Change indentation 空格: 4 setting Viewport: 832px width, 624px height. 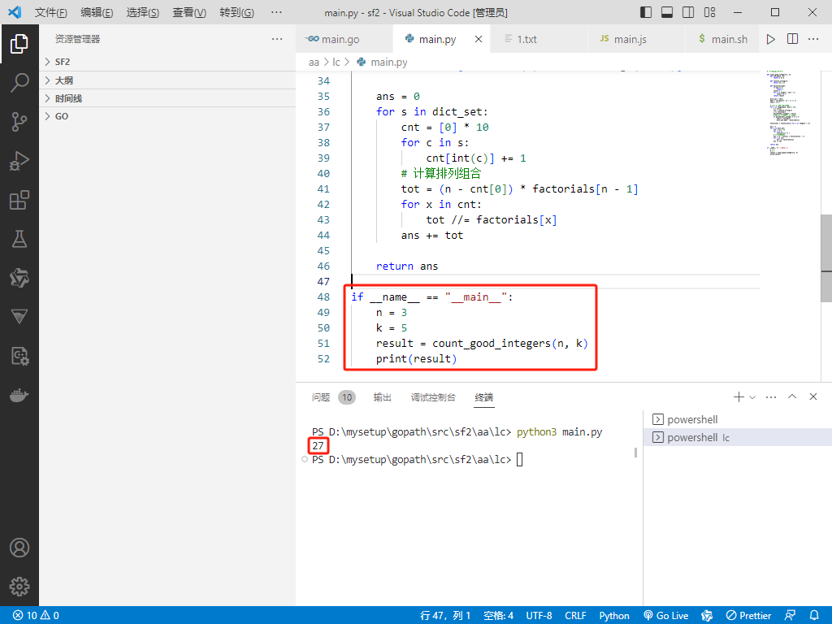coord(498,616)
